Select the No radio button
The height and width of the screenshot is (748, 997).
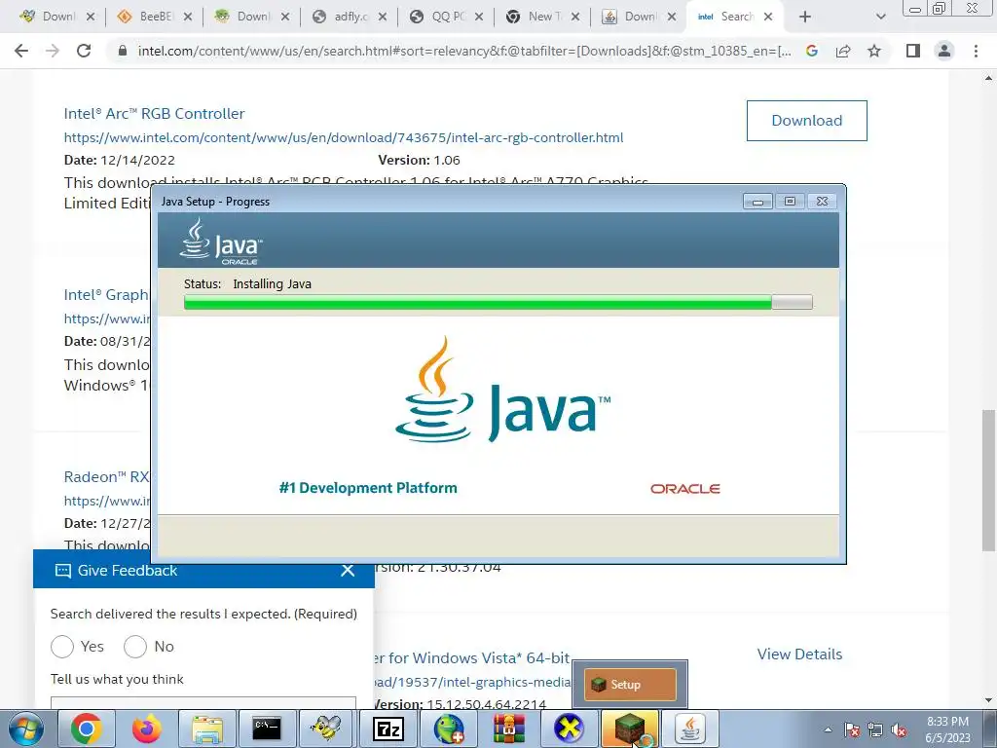click(x=134, y=647)
